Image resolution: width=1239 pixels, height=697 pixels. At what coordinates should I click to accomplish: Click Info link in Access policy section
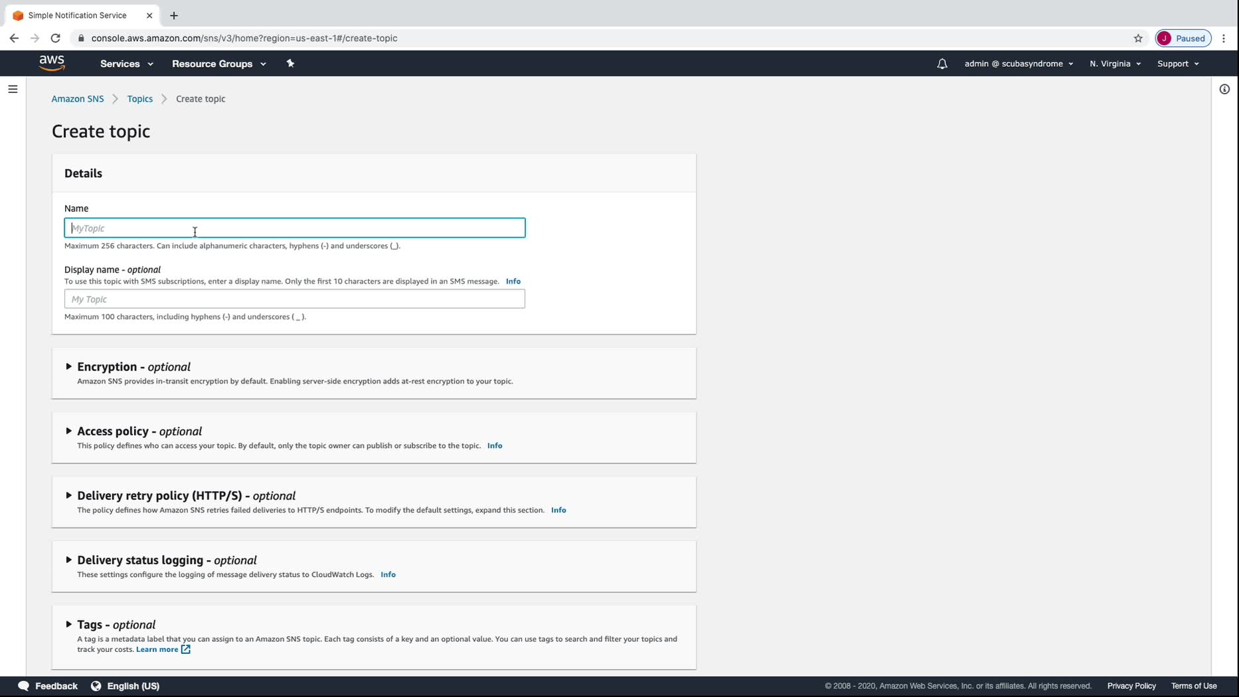(x=495, y=445)
